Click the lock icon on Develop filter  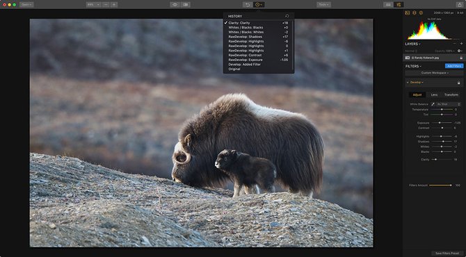point(458,83)
